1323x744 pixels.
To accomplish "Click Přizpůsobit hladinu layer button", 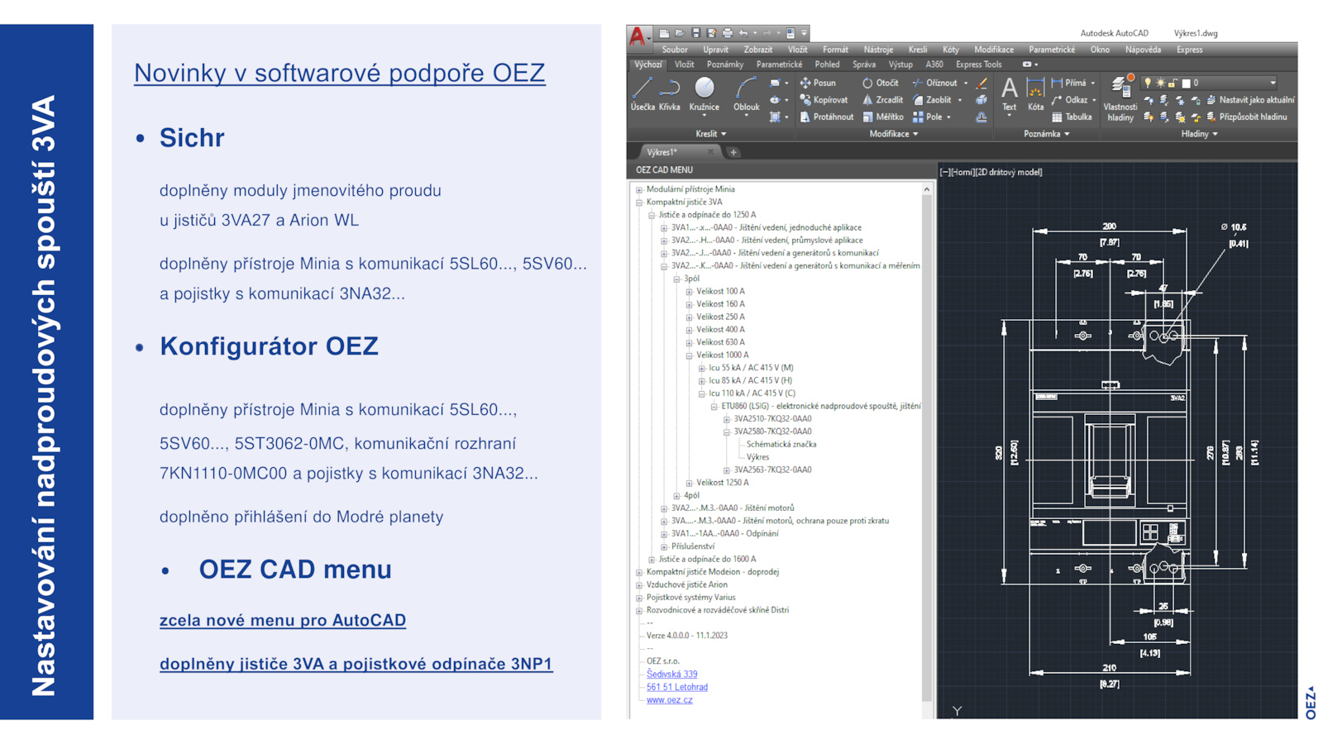I will click(x=1247, y=117).
